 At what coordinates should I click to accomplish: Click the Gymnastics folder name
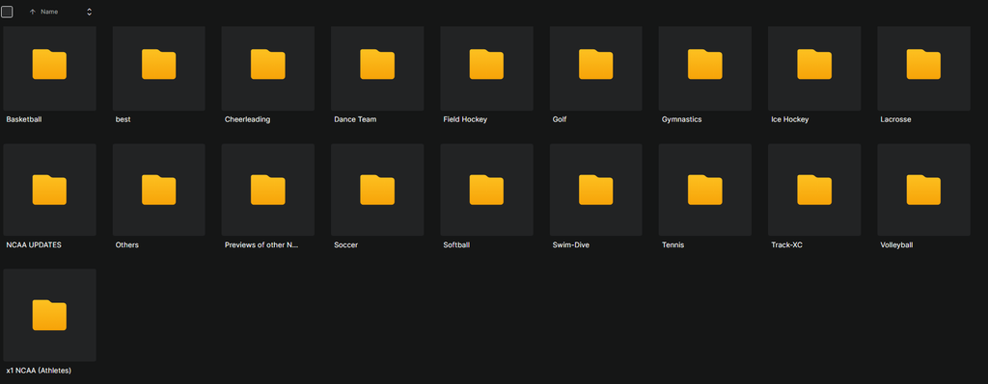click(682, 119)
